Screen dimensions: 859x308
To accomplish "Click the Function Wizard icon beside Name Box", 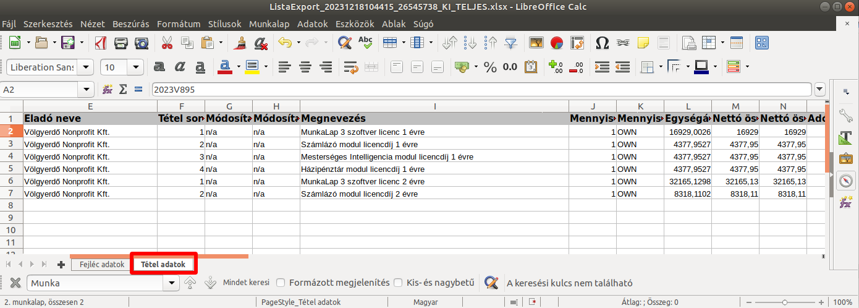I will click(108, 90).
